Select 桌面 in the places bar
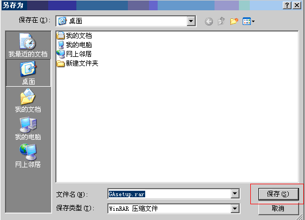Viewport: 305px width, 220px height. click(28, 73)
